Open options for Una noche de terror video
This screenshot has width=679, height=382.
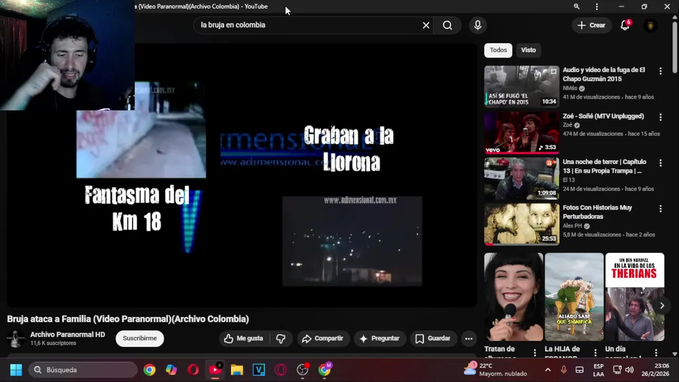coord(660,163)
